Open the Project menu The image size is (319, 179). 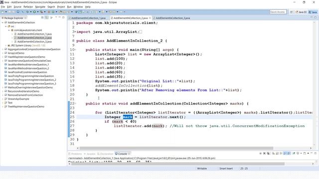pyautogui.click(x=61, y=7)
